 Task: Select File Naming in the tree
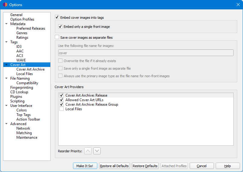click(x=20, y=78)
